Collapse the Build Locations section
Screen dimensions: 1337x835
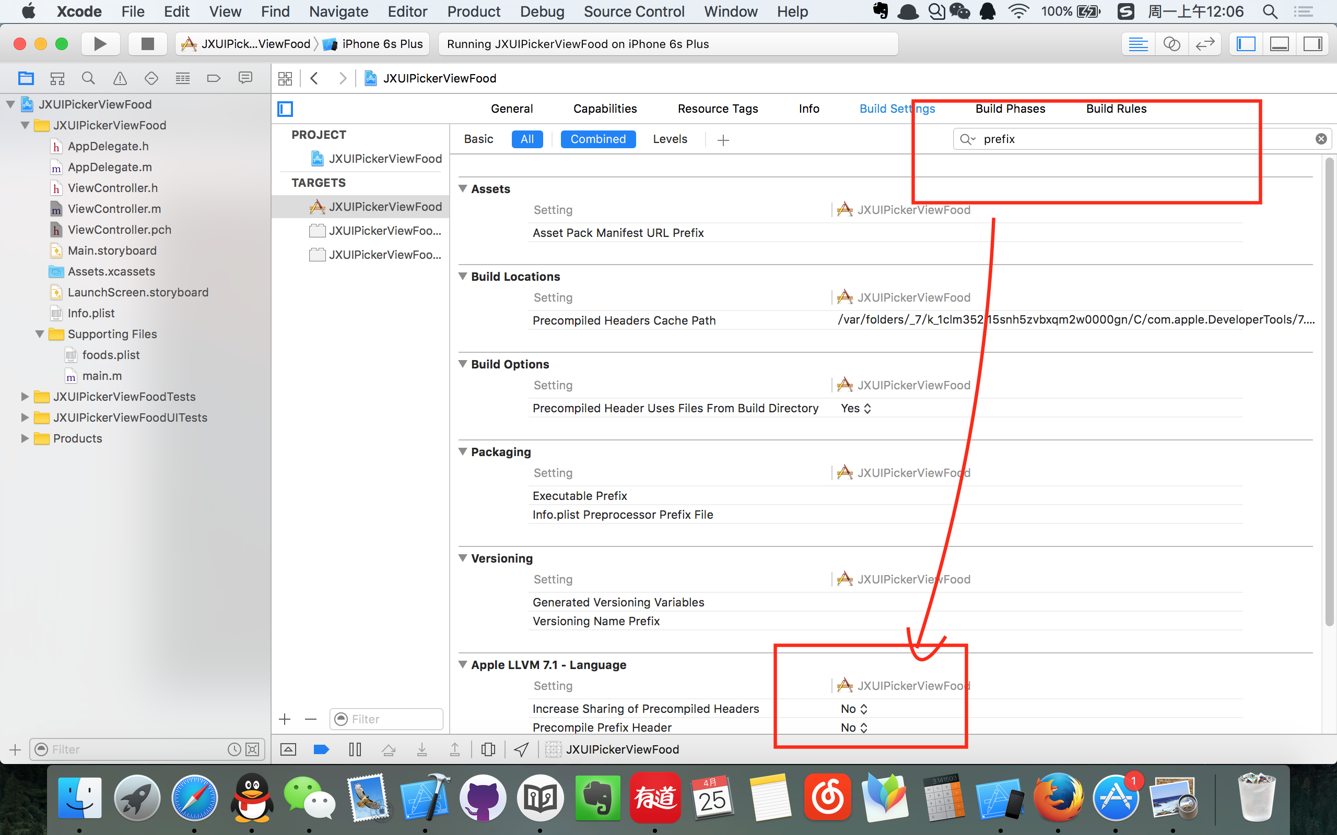[x=463, y=276]
